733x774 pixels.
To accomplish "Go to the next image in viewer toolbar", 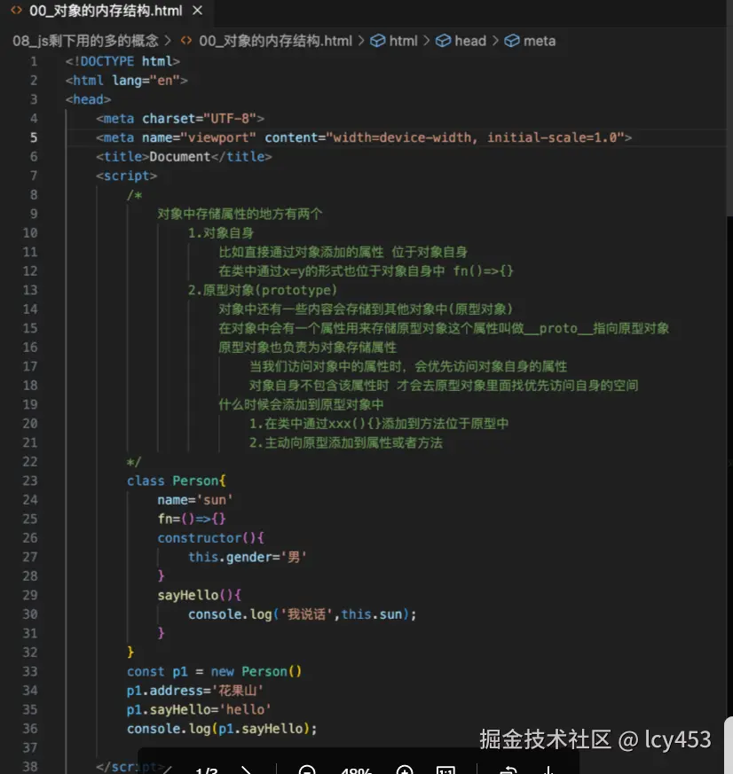I will [x=246, y=770].
